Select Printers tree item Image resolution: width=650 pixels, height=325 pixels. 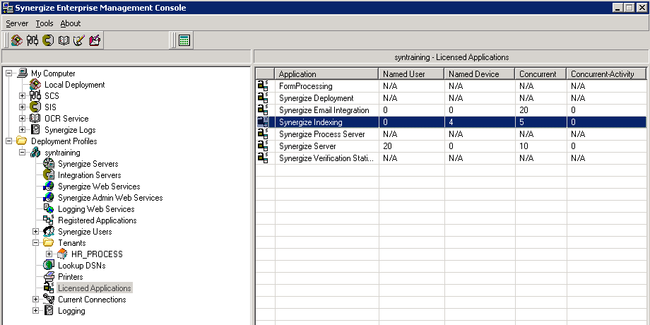coord(71,276)
